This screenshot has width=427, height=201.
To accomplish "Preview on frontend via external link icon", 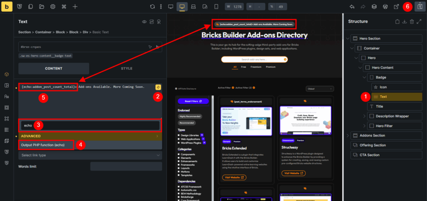I will [397, 7].
